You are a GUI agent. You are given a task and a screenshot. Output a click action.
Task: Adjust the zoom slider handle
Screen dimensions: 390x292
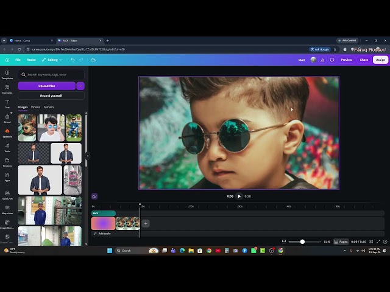point(302,242)
